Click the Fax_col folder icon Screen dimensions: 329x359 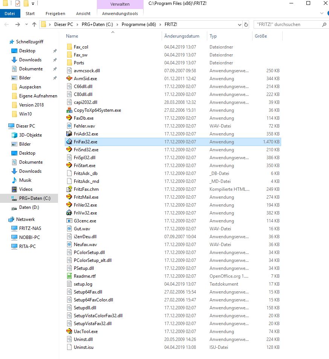coord(69,47)
